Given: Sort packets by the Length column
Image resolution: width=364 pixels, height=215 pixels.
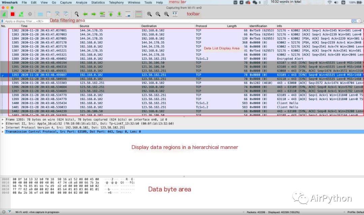Looking at the screenshot, I should (237, 26).
